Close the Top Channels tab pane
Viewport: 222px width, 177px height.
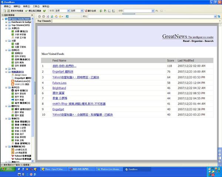(220, 21)
